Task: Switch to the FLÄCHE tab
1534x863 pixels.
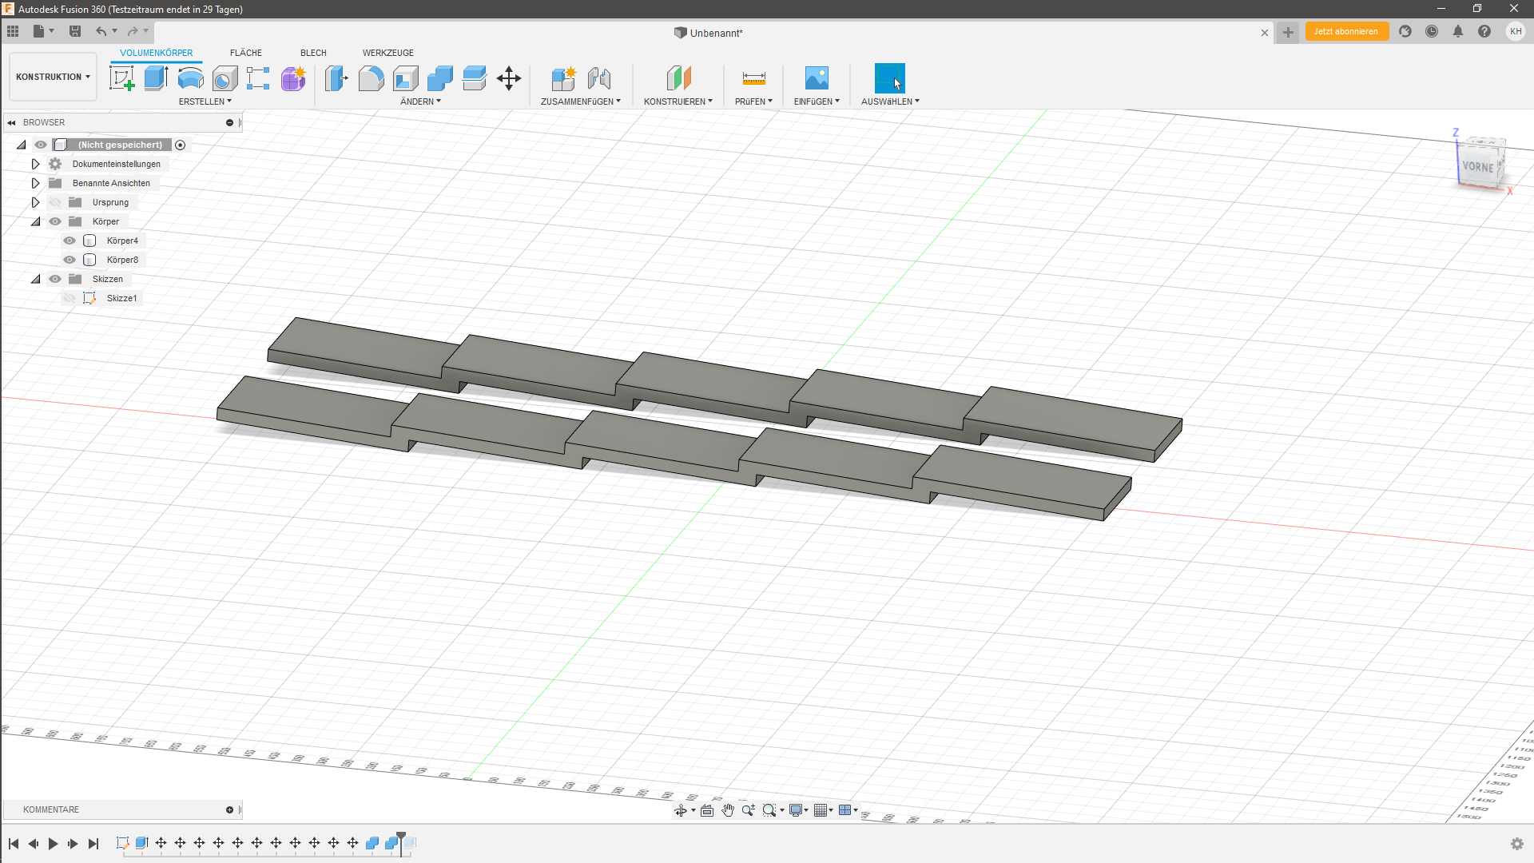Action: tap(245, 53)
